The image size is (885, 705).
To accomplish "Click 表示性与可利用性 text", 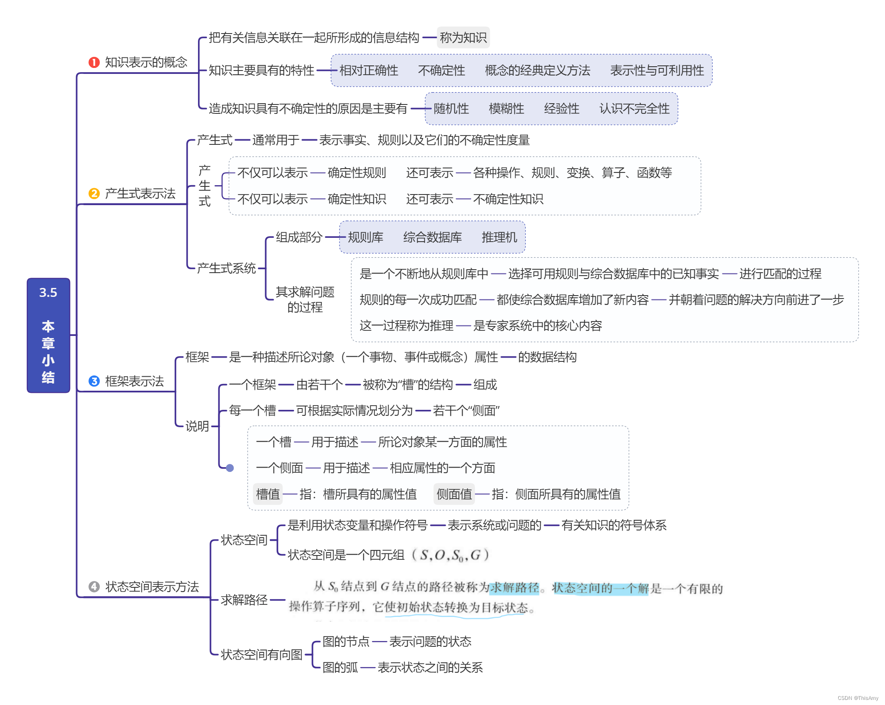I will pyautogui.click(x=657, y=70).
